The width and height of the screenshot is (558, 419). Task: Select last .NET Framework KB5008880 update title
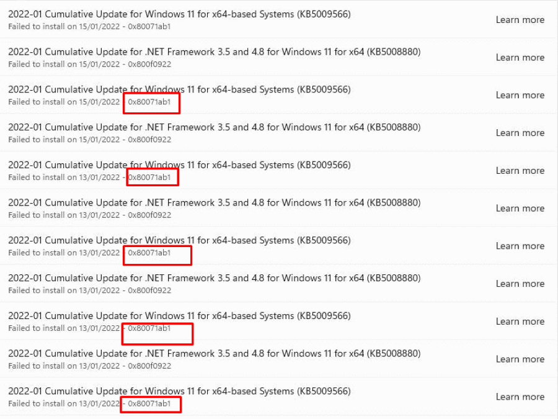(215, 354)
